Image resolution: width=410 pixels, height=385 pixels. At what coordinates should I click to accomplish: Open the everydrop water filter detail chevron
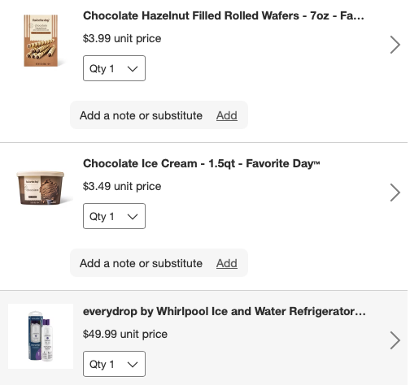395,340
